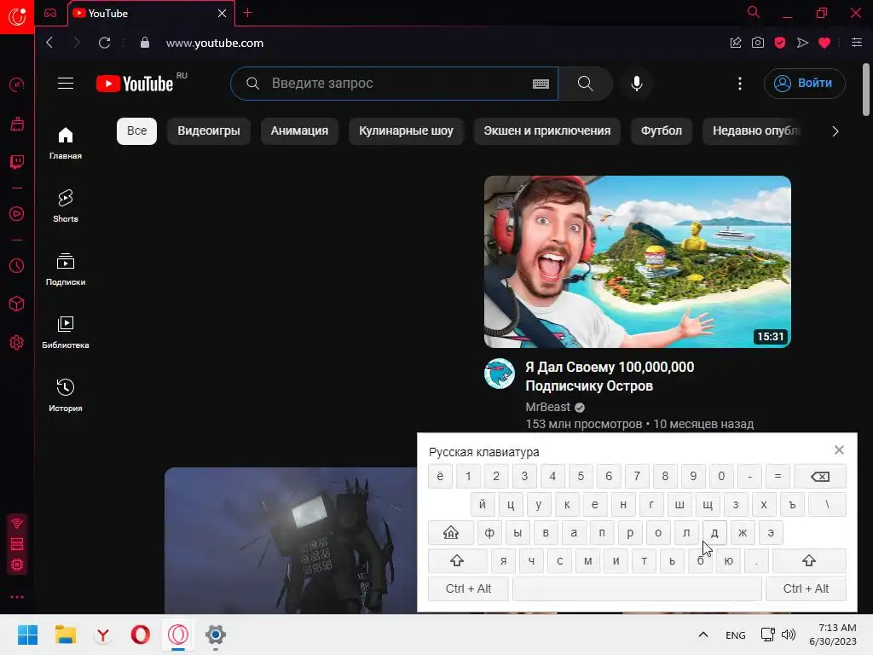873x655 pixels.
Task: Click the search tabs magnifier icon
Action: (754, 12)
